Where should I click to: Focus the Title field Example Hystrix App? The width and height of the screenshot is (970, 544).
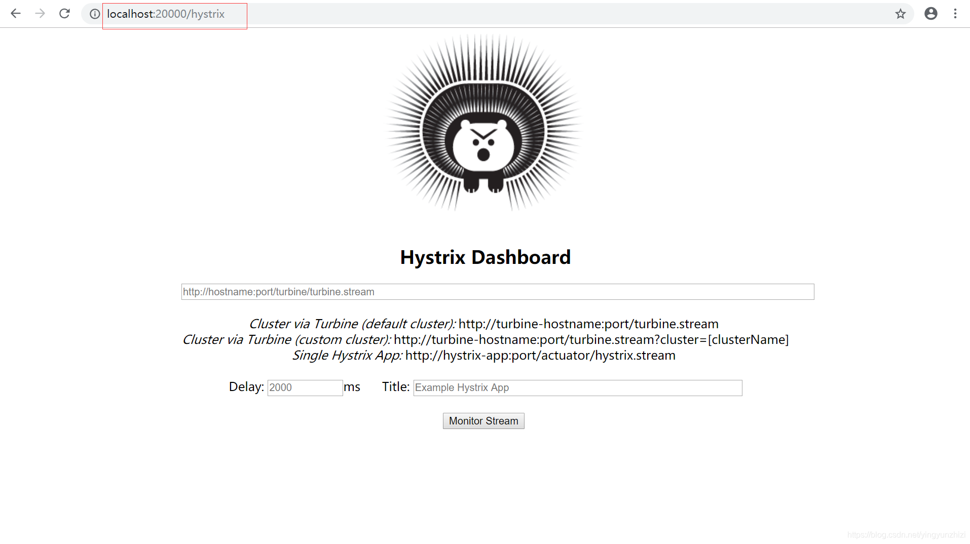pyautogui.click(x=578, y=387)
